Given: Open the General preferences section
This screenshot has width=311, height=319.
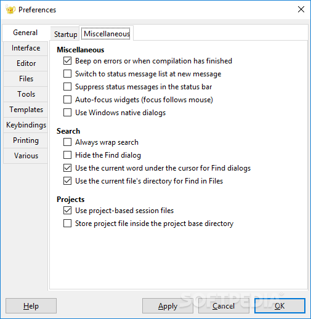Looking at the screenshot, I should (x=25, y=33).
